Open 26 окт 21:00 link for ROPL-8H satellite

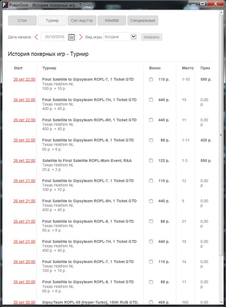pyautogui.click(x=25, y=201)
